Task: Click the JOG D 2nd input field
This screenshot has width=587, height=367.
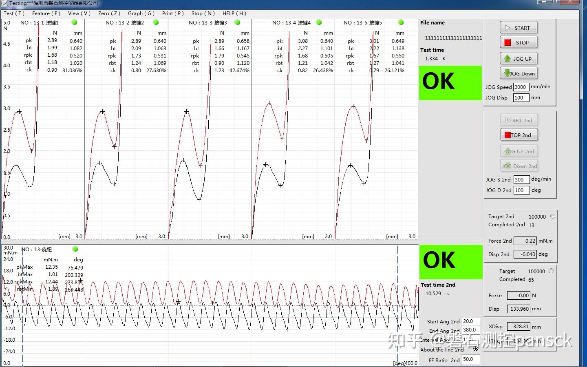Action: click(521, 190)
